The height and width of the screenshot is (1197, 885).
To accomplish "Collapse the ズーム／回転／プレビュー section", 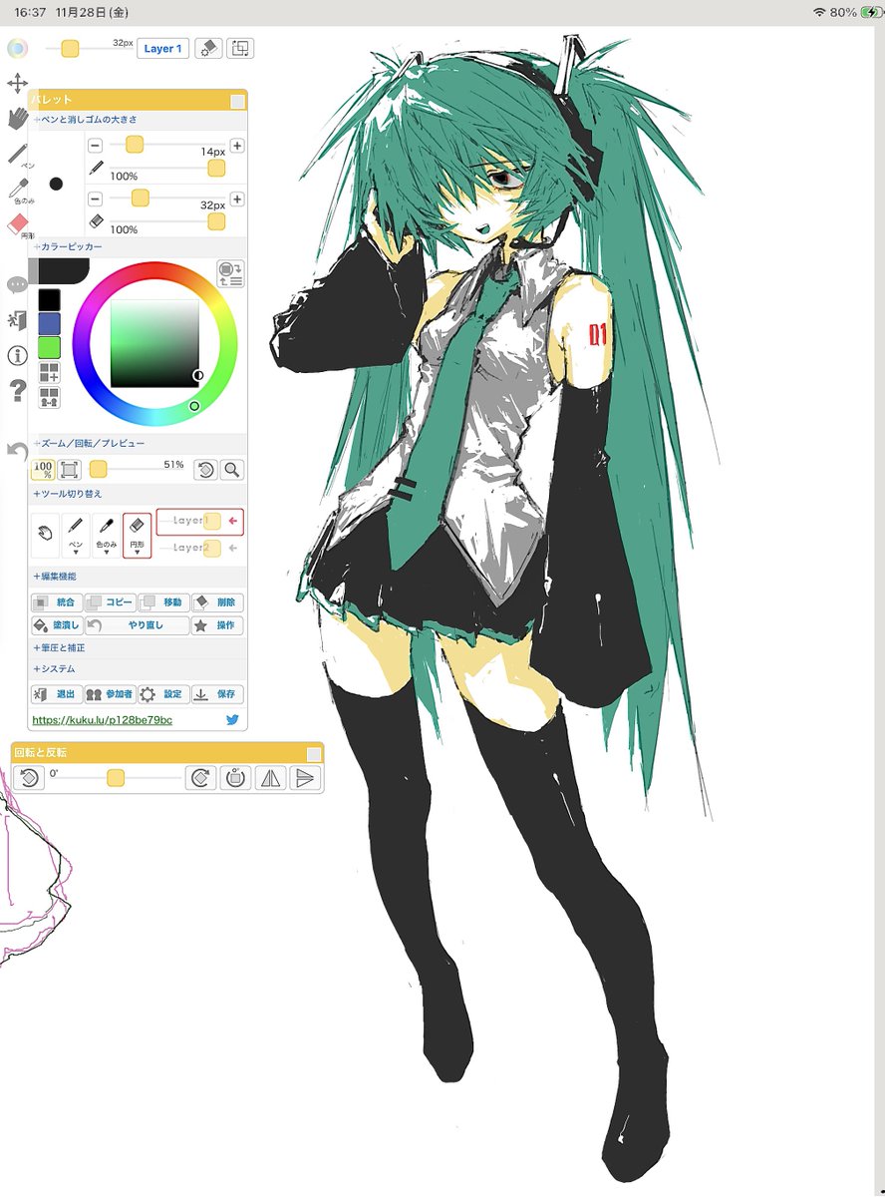I will click(x=89, y=443).
